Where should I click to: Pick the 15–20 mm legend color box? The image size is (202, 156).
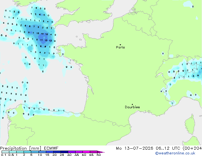coord(49,152)
